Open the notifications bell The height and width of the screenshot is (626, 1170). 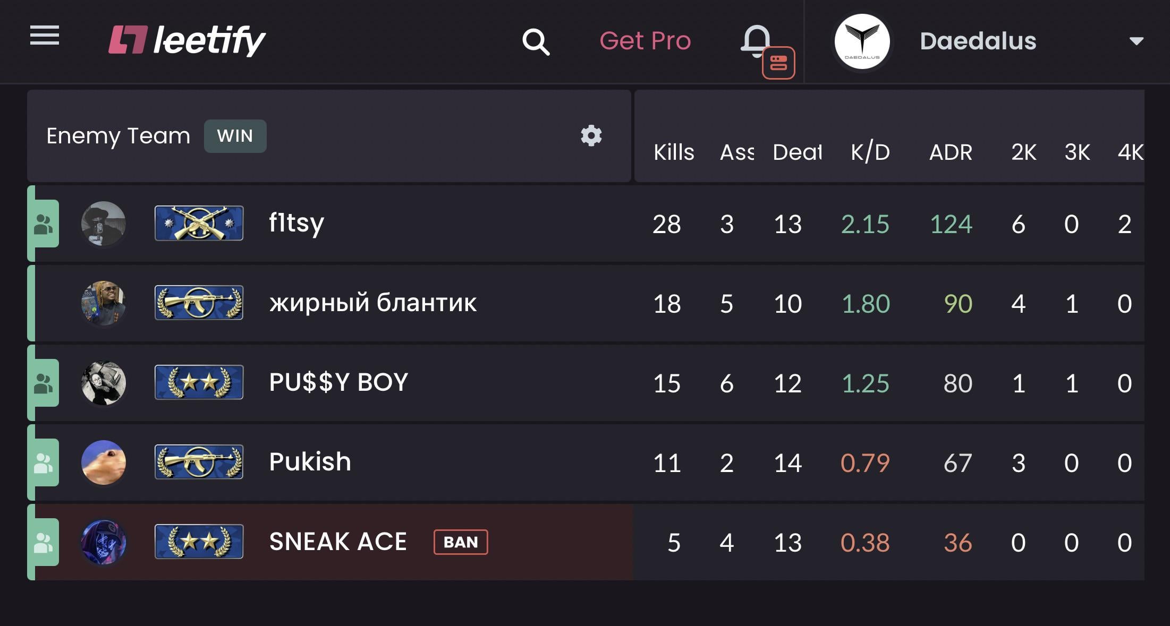[x=756, y=40]
